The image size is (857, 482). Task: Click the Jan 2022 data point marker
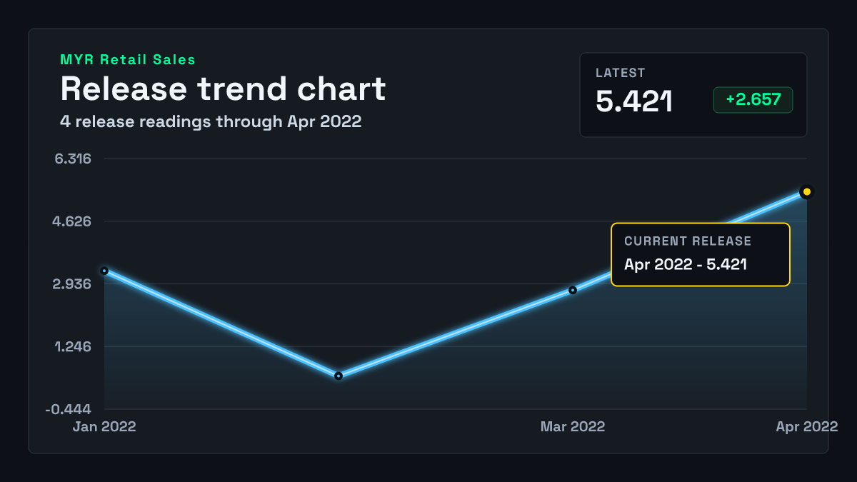pos(104,271)
